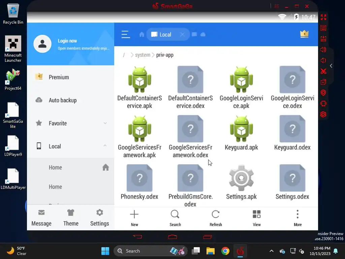The height and width of the screenshot is (259, 345).
Task: Click SmartGaGa rotate screen icon
Action: coord(323,104)
